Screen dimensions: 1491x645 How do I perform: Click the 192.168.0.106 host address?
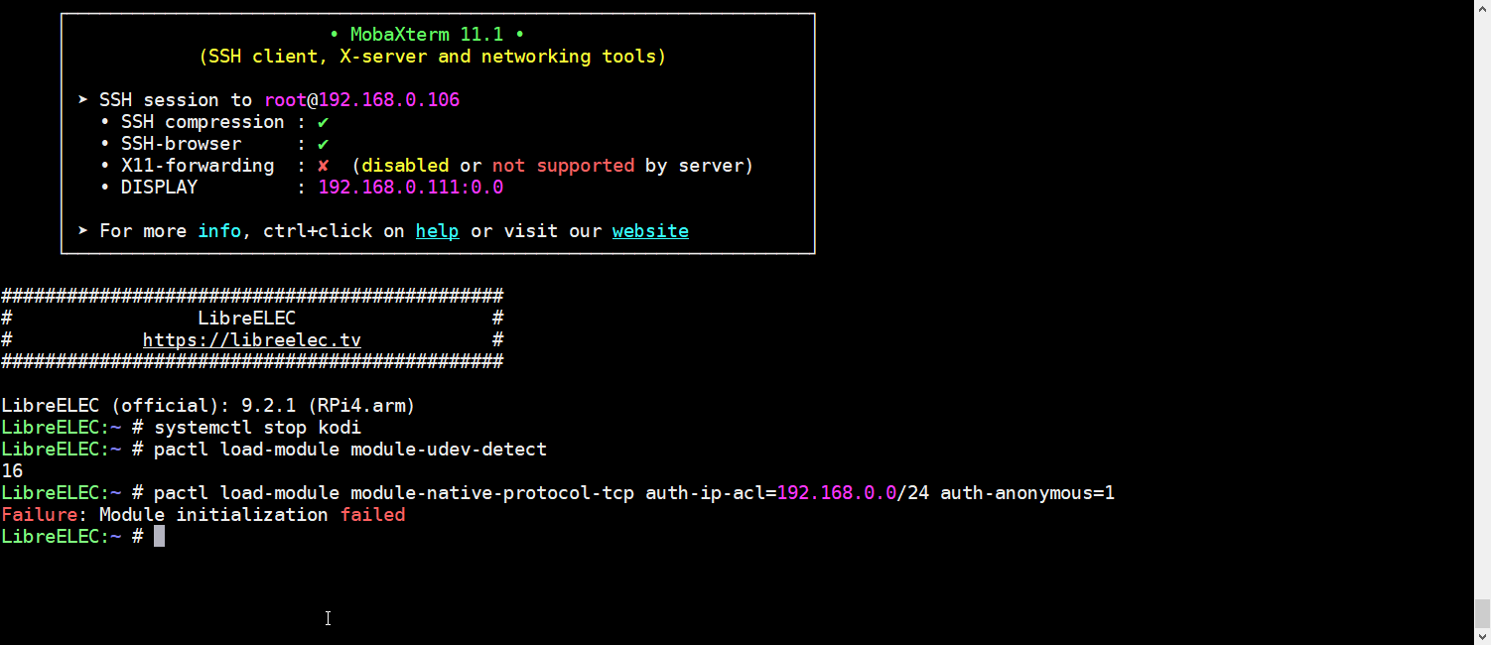click(388, 100)
